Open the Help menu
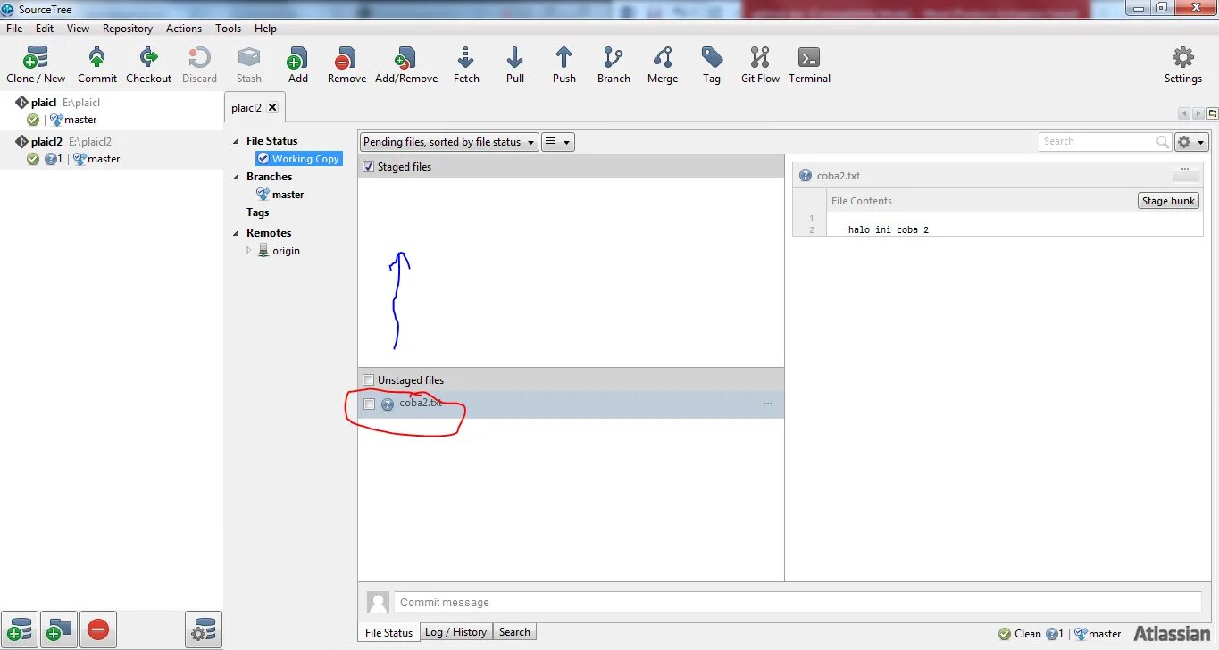Screen dimensions: 1219x650 pos(265,29)
